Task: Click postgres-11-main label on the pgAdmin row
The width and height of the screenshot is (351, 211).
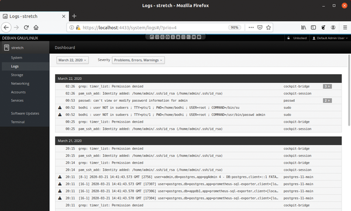Action: [298, 177]
